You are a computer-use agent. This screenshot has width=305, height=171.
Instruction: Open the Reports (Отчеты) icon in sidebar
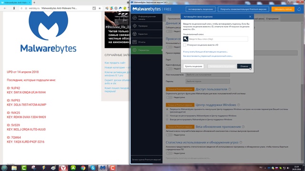click(134, 42)
